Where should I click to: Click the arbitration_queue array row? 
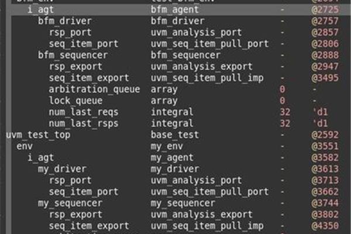point(181,90)
